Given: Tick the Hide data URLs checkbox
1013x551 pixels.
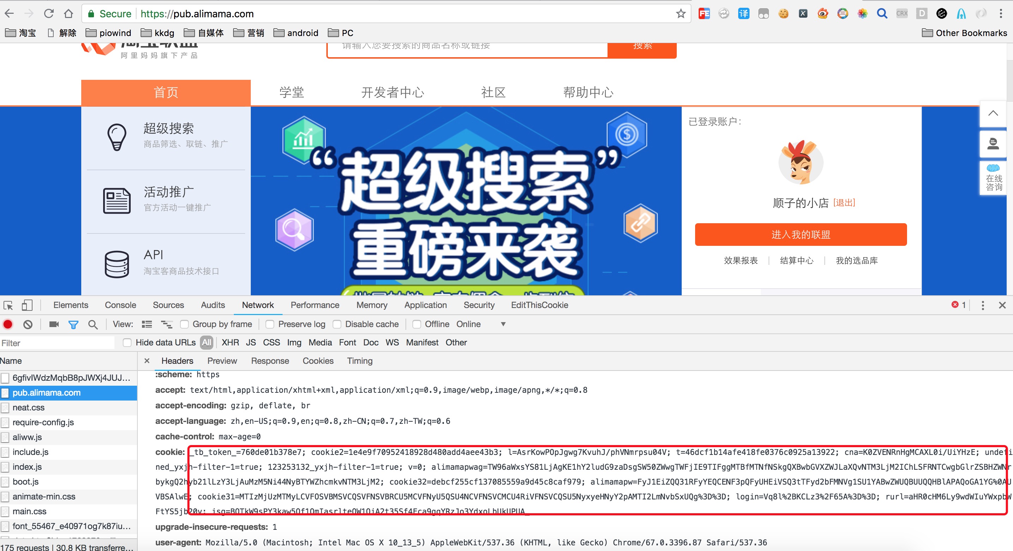Looking at the screenshot, I should click(127, 343).
